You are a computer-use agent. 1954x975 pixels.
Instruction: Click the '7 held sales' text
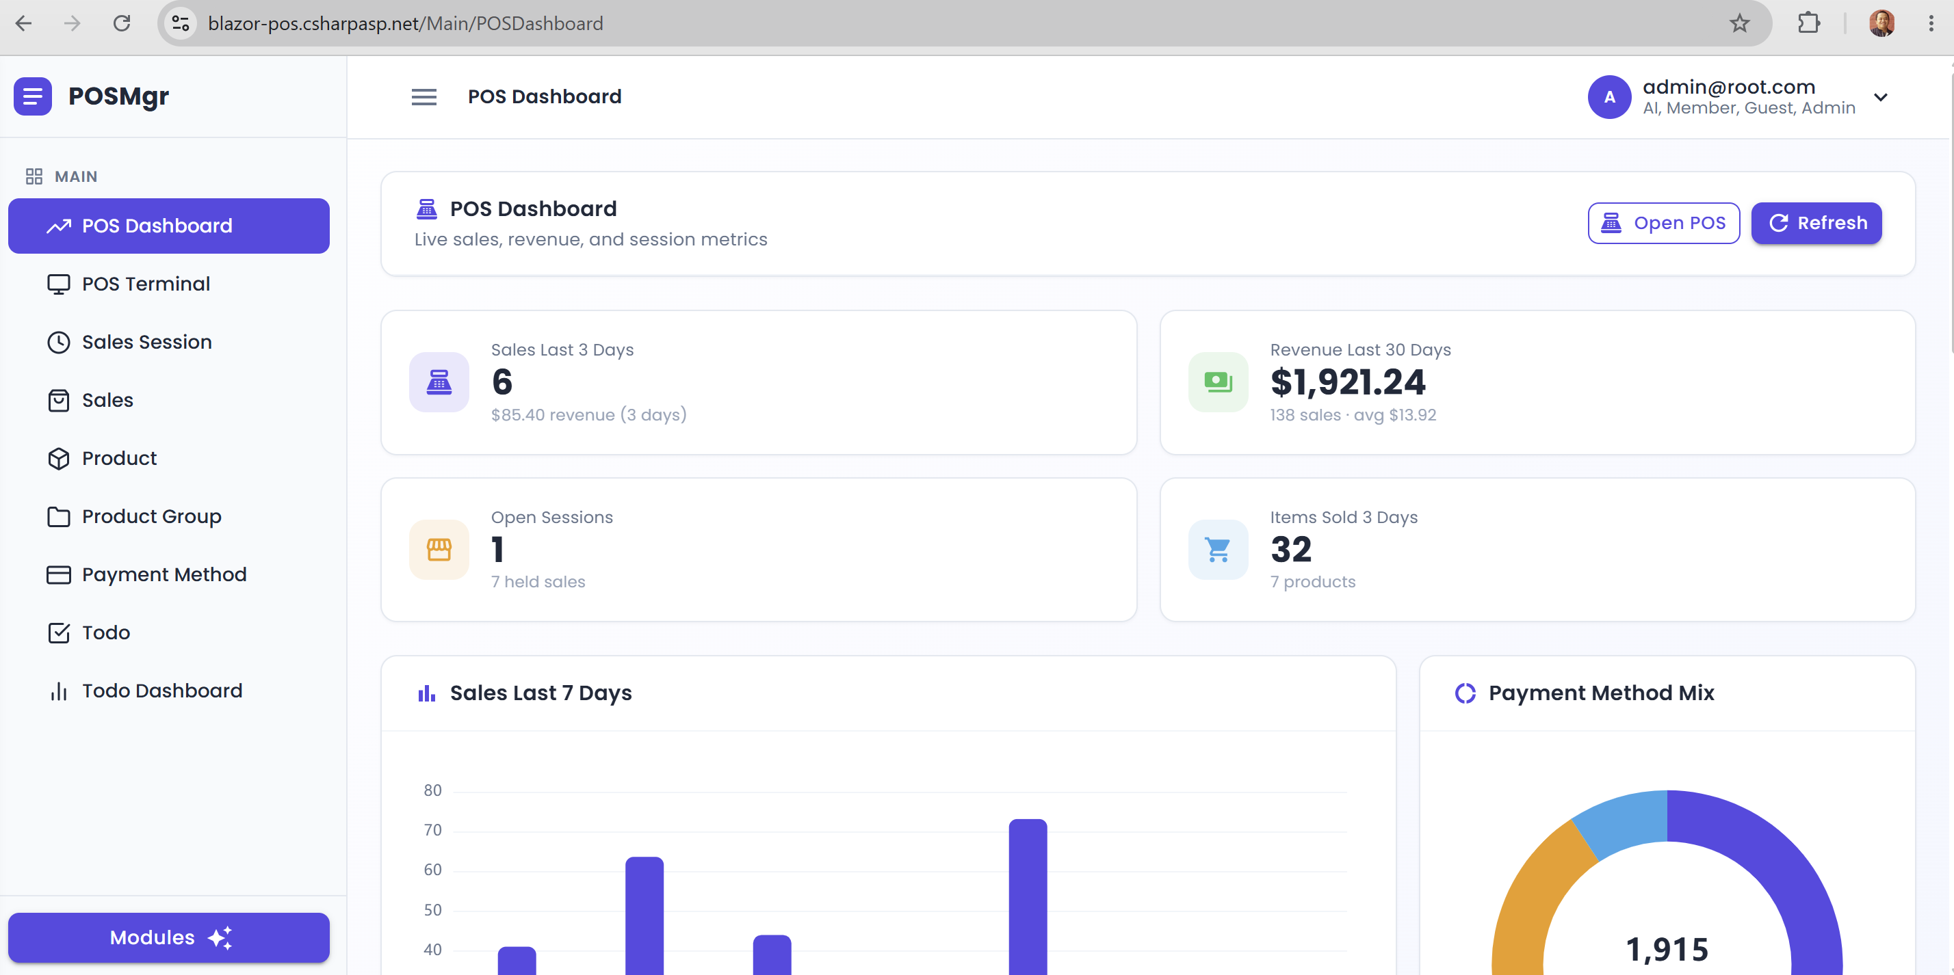coord(538,583)
